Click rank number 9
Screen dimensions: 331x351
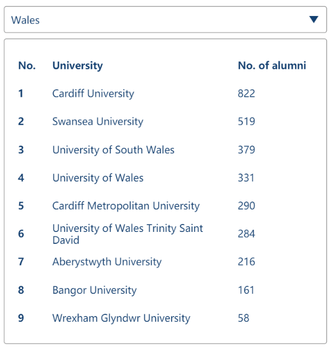[x=21, y=318]
